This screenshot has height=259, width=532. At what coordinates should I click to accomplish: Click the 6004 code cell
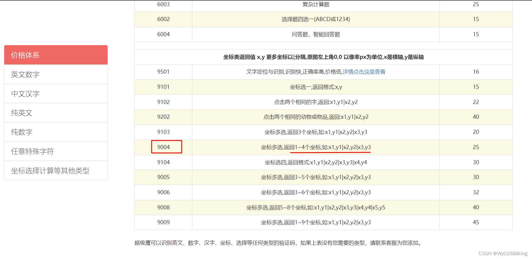(x=164, y=34)
